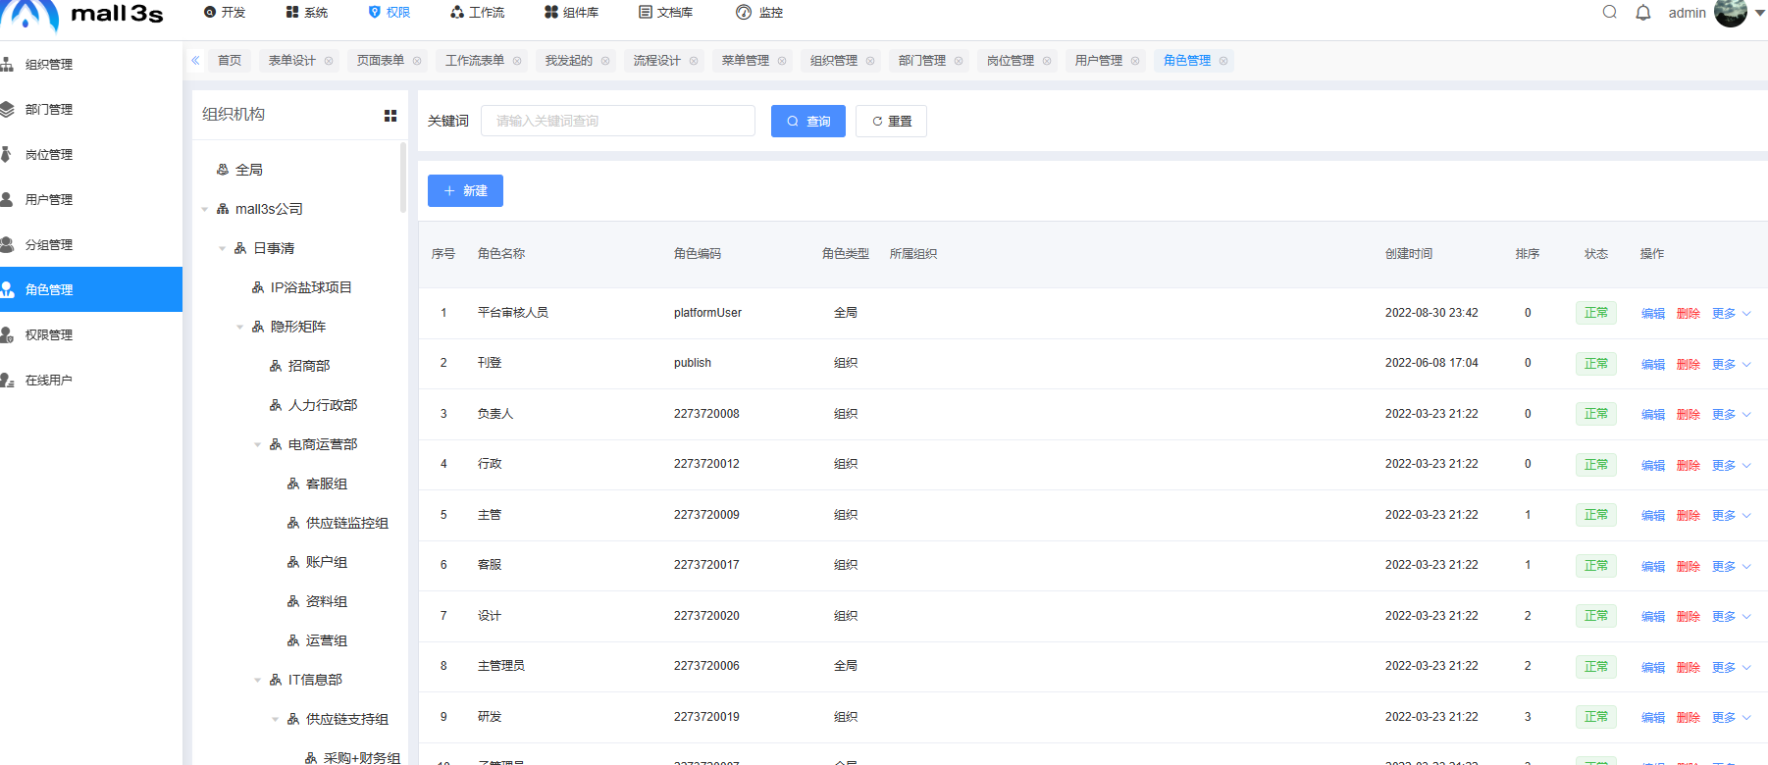
Task: Close the 流程设计 tab
Action: pyautogui.click(x=694, y=61)
